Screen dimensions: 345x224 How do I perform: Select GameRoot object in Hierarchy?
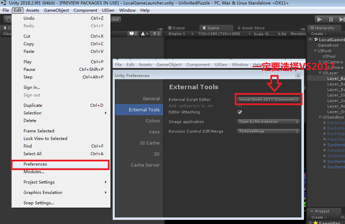(328, 45)
